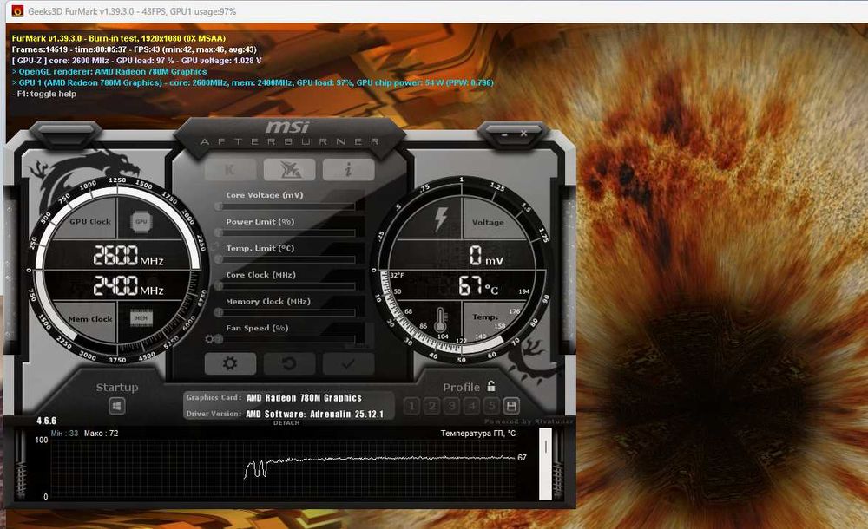Image resolution: width=868 pixels, height=529 pixels.
Task: Close the MSI Afterburner window
Action: point(523,134)
